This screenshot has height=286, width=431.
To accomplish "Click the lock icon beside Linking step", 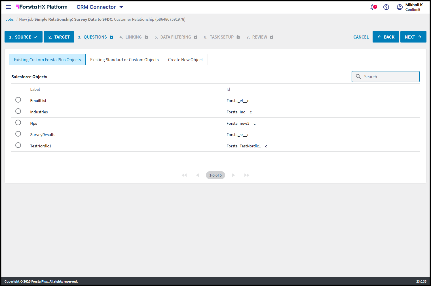I will (146, 37).
